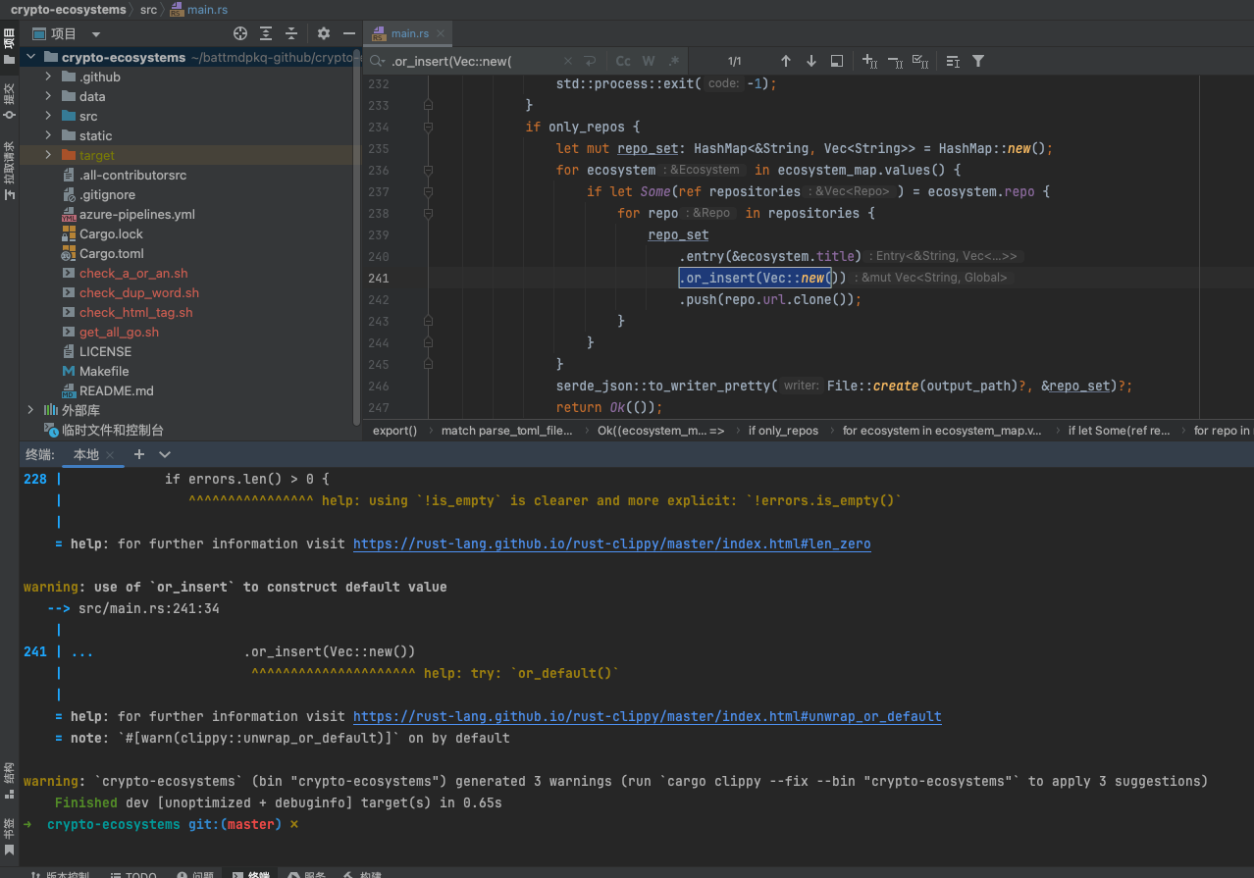This screenshot has width=1254, height=878.
Task: Toggle whole words W search option
Action: pos(650,61)
